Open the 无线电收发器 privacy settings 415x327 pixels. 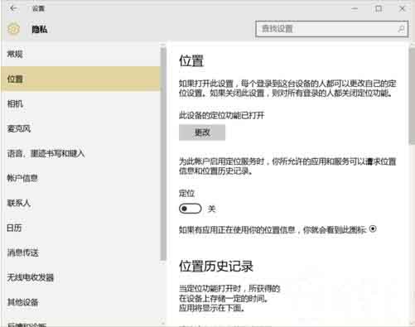click(80, 277)
